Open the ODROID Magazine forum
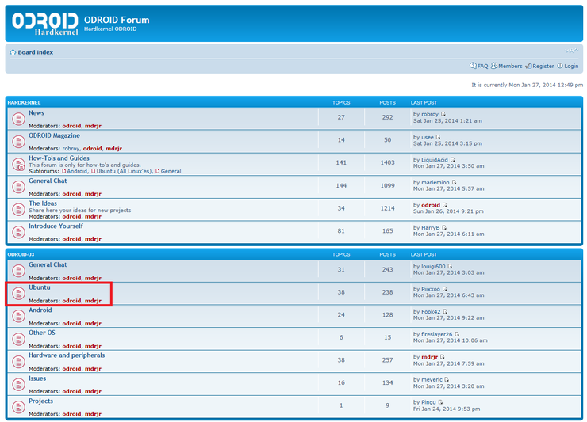The height and width of the screenshot is (422, 587). 54,135
